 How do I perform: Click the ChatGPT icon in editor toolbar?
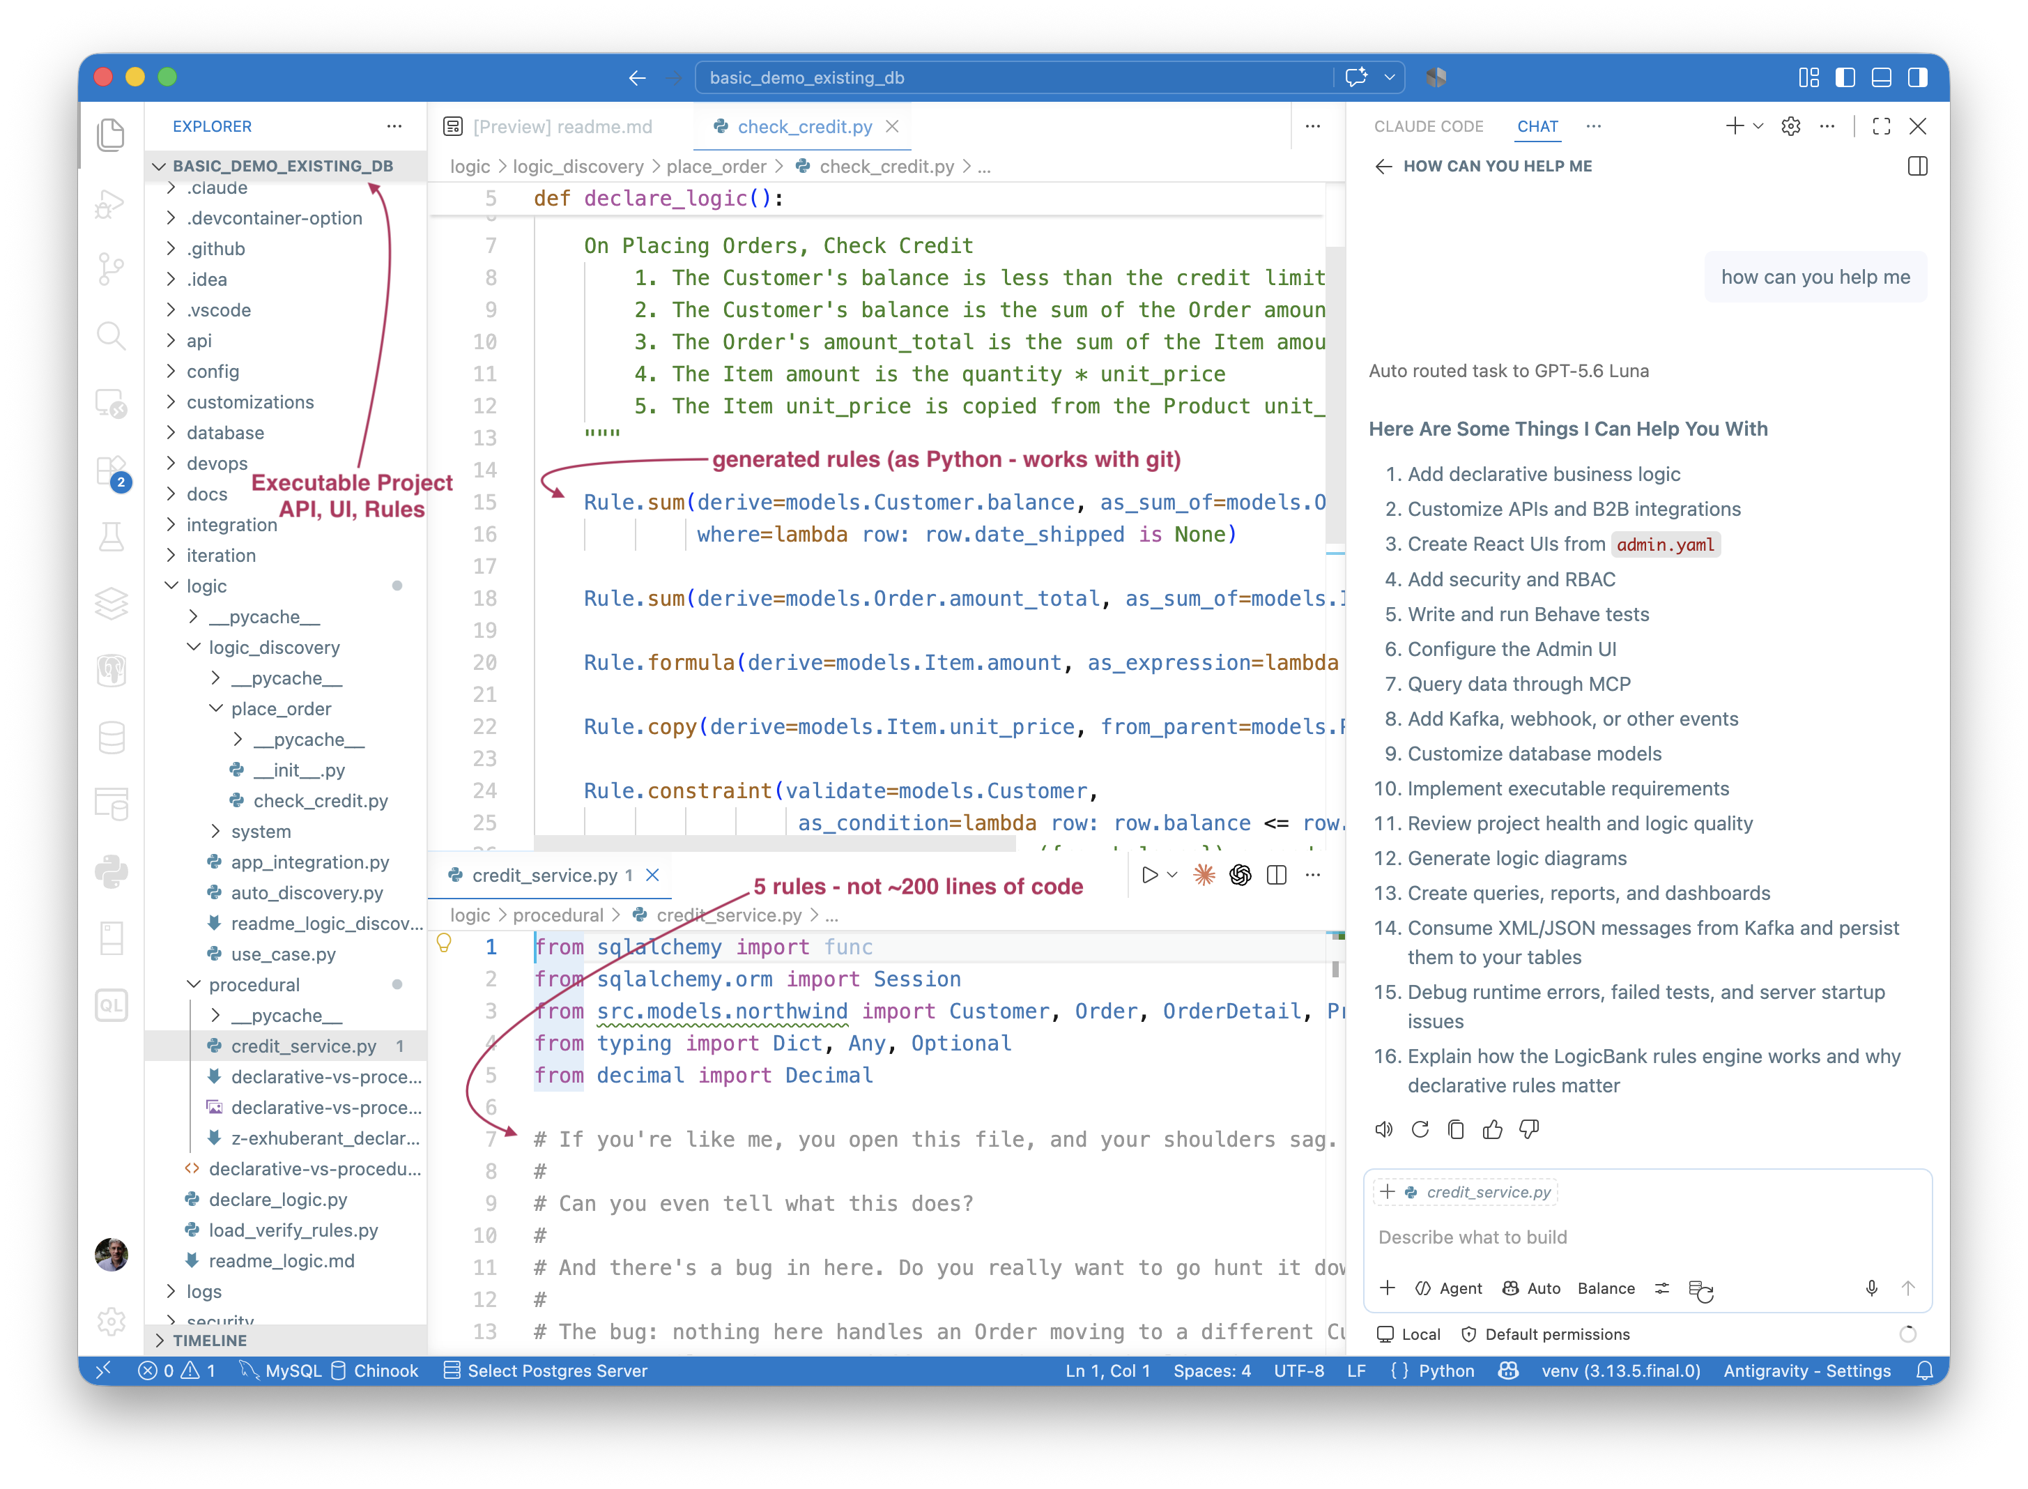[1240, 875]
